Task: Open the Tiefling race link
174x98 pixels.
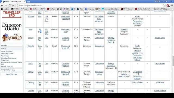Action: coord(31,82)
